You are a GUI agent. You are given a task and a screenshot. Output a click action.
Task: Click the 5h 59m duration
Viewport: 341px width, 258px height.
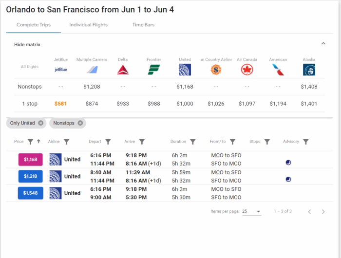(181, 172)
